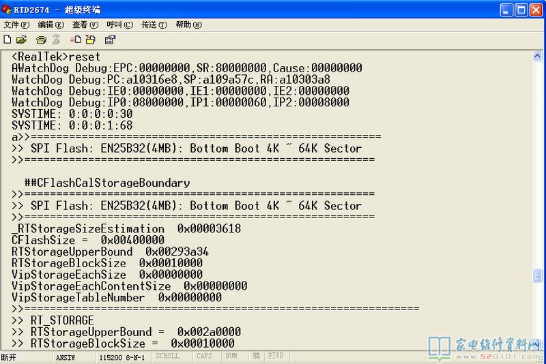Click the Receive file toolbar icon
The height and width of the screenshot is (364, 546).
click(x=91, y=40)
